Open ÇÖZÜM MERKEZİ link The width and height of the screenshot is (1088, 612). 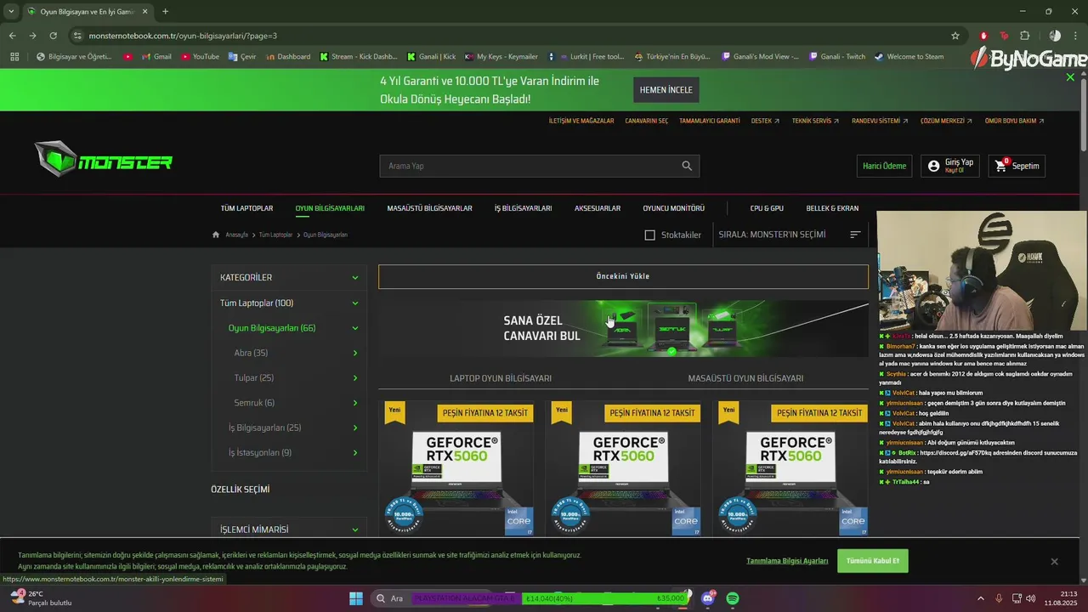pos(946,121)
